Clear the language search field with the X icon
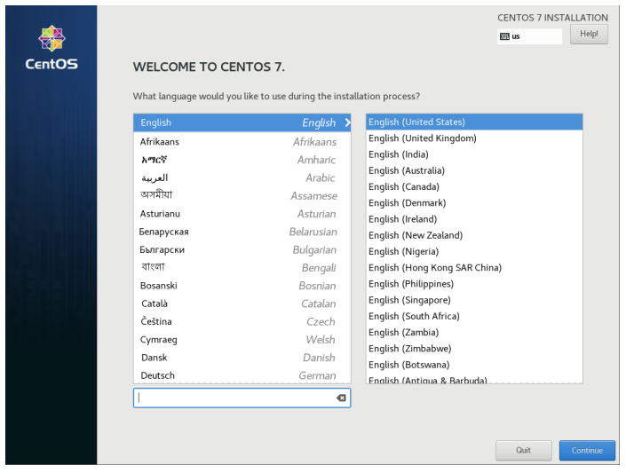The width and height of the screenshot is (634, 473). [341, 398]
